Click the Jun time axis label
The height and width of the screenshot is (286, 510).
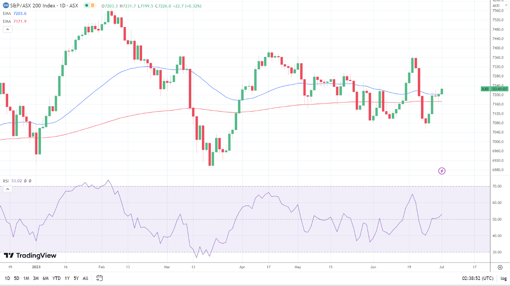(x=373, y=266)
